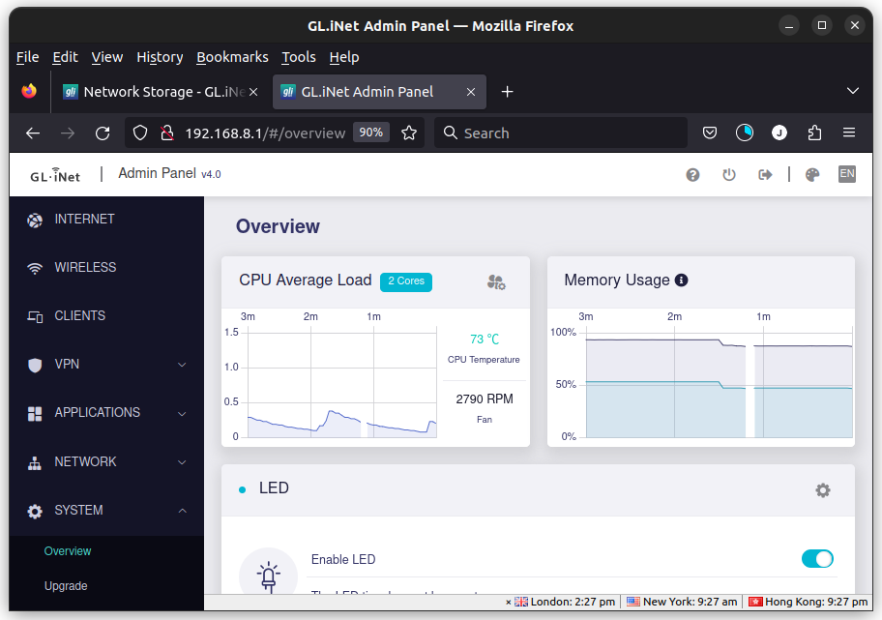Close the GL.iNet Admin Panel tab
The image size is (882, 620).
point(471,92)
